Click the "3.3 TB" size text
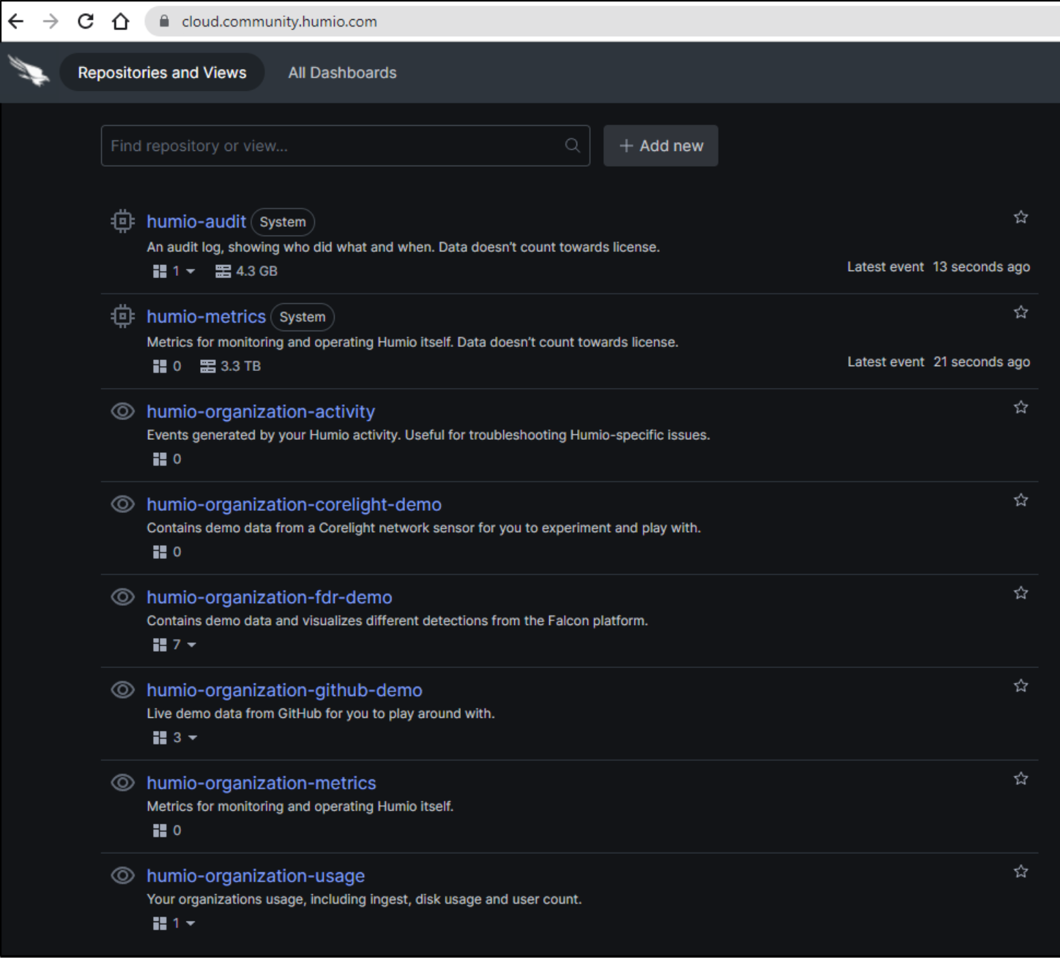The width and height of the screenshot is (1060, 959). tap(240, 366)
